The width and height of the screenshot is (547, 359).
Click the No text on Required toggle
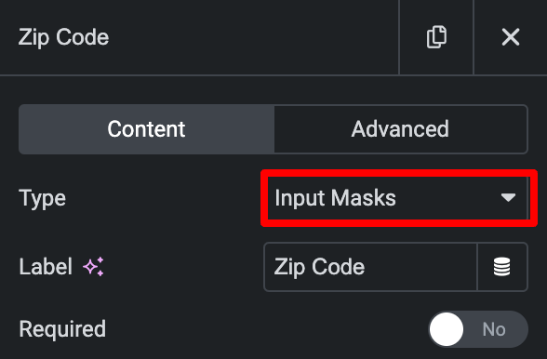494,329
